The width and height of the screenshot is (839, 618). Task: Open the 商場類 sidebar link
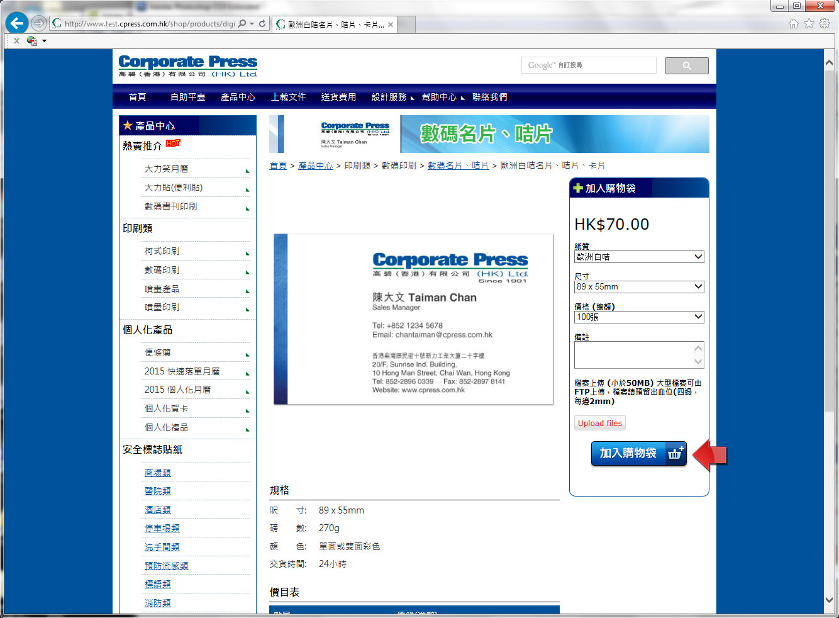point(157,473)
